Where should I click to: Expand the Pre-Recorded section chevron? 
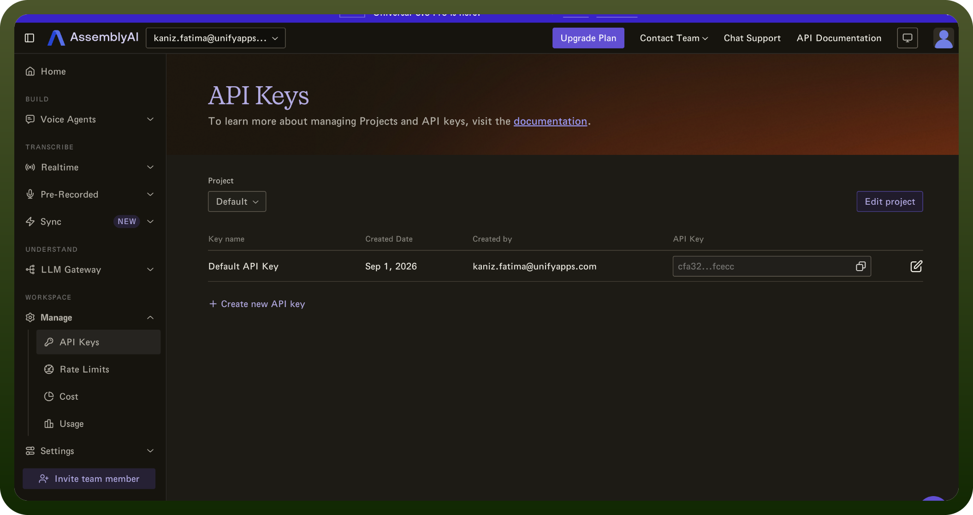[150, 195]
